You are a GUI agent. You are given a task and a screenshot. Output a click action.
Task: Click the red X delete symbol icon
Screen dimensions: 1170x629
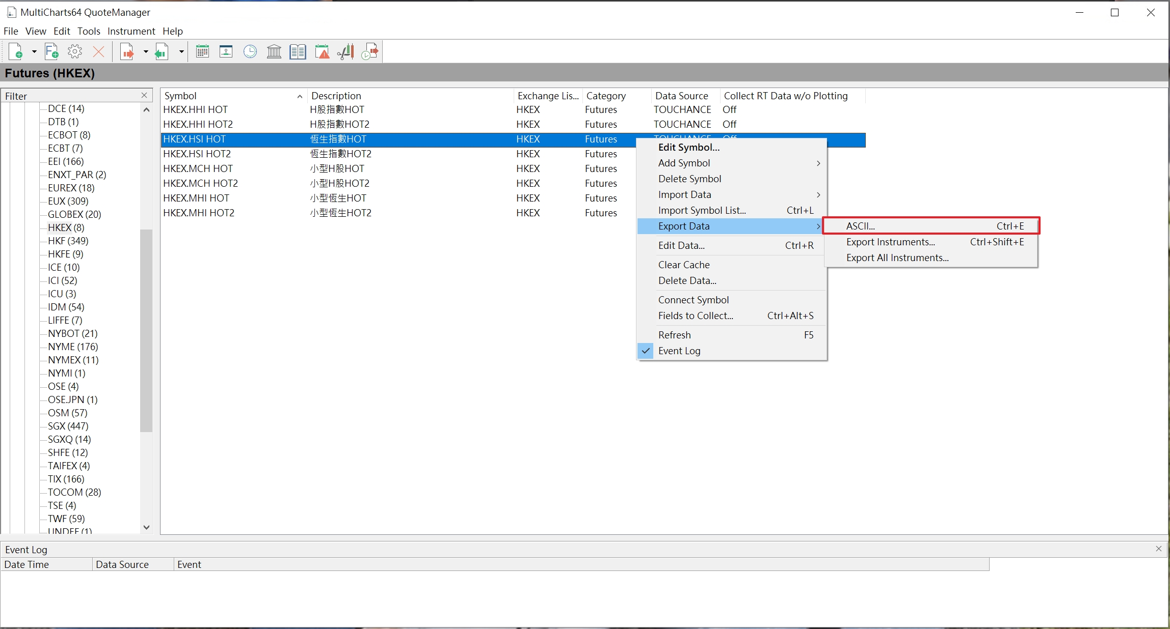click(x=98, y=51)
